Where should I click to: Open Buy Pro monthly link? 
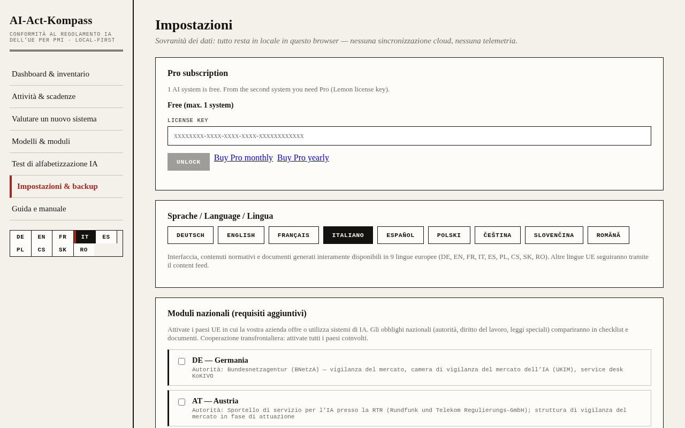(243, 158)
